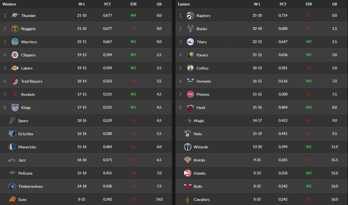
Task: Click the Warriors team logo
Action: click(15, 42)
